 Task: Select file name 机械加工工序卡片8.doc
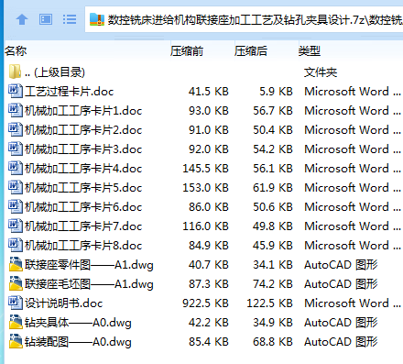pos(83,246)
